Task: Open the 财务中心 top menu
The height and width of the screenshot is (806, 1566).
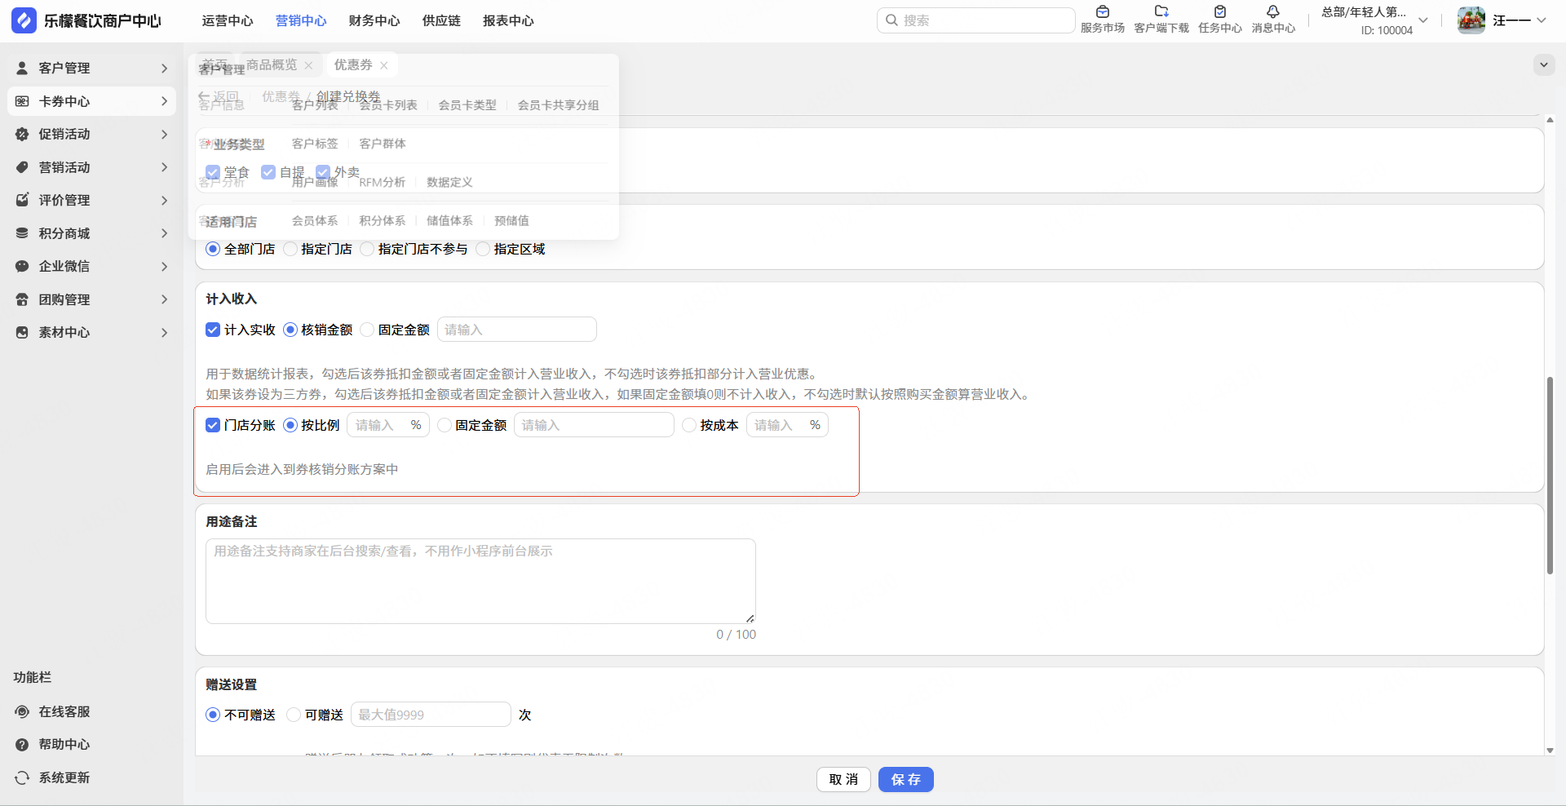Action: coord(374,21)
